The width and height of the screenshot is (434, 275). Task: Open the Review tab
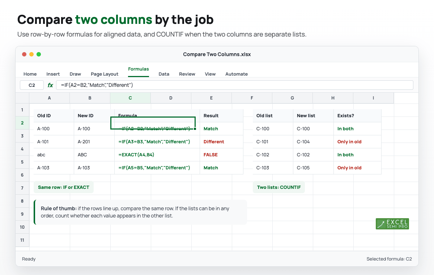pos(187,74)
